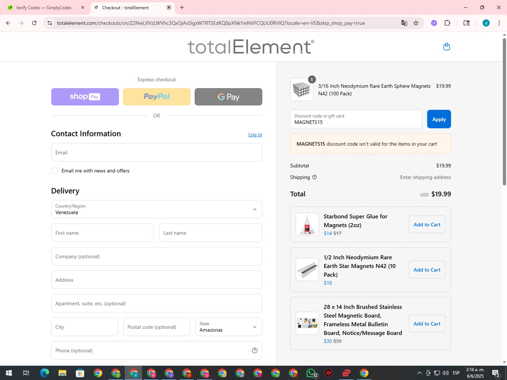The width and height of the screenshot is (507, 380).
Task: Click the Chrome side panel search icon
Action: pos(466,23)
